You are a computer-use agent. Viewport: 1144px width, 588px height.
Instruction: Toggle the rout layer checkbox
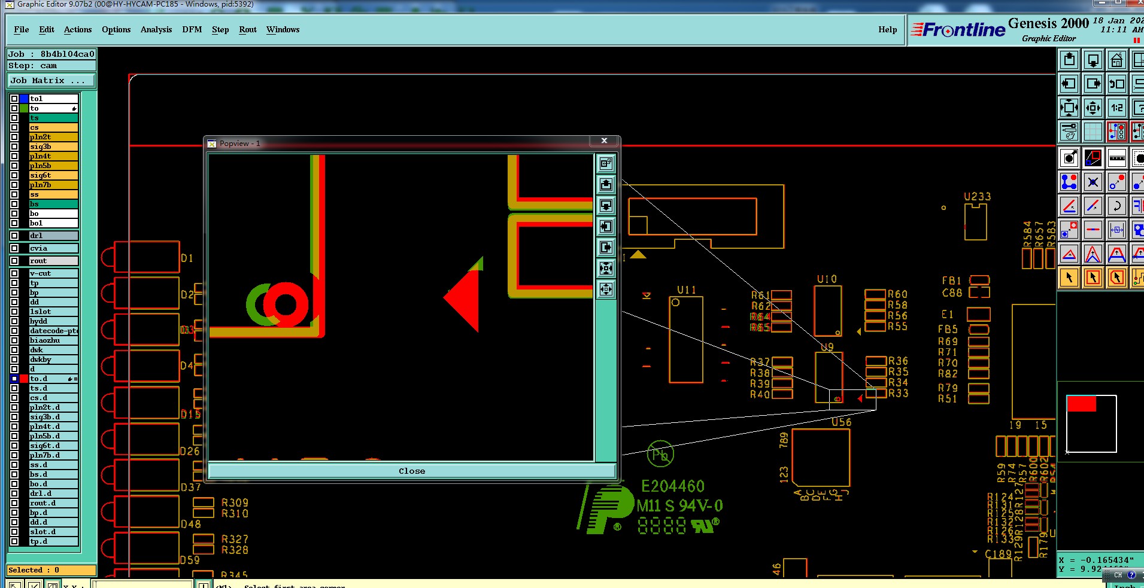tap(14, 261)
